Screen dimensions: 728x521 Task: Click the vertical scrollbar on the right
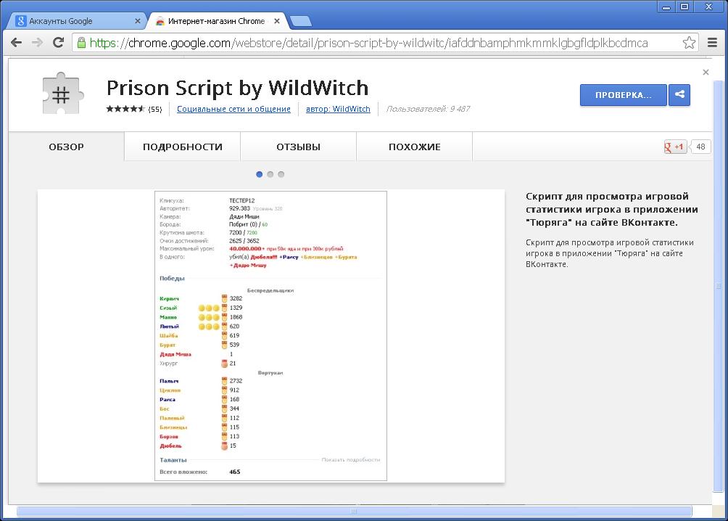pos(719,286)
